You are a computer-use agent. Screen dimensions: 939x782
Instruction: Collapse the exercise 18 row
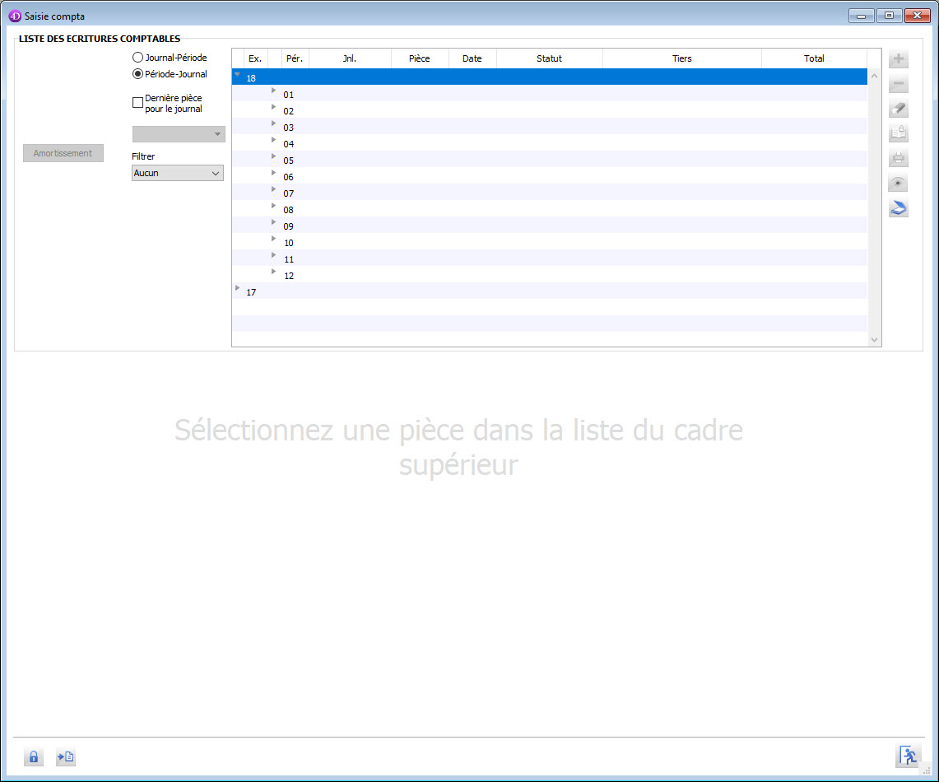pos(238,75)
